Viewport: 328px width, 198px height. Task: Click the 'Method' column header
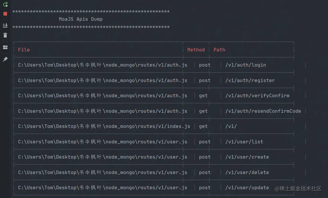(x=196, y=50)
